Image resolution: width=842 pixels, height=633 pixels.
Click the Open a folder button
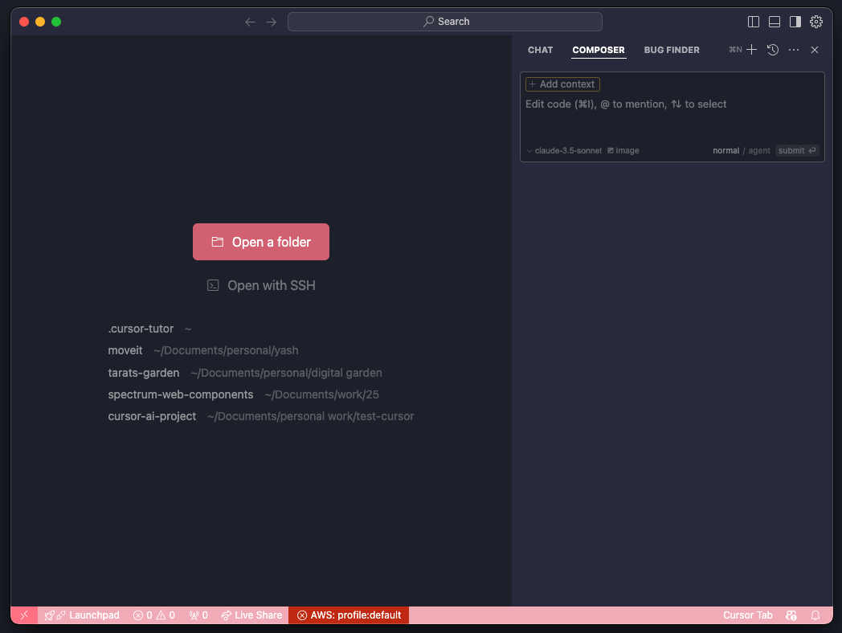coord(261,242)
